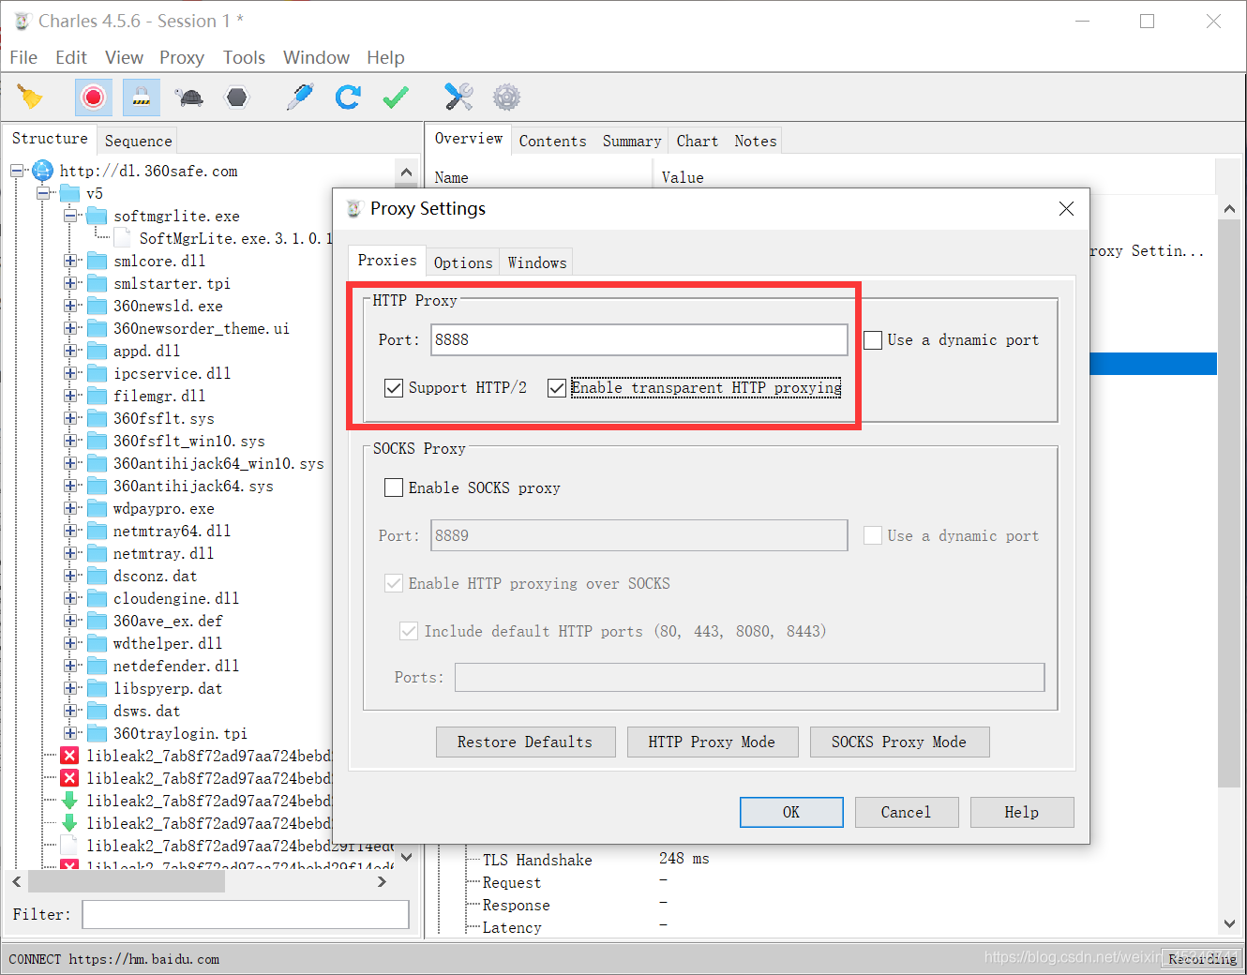This screenshot has width=1247, height=975.
Task: Expand the filemgr.dll node
Action: pos(70,396)
